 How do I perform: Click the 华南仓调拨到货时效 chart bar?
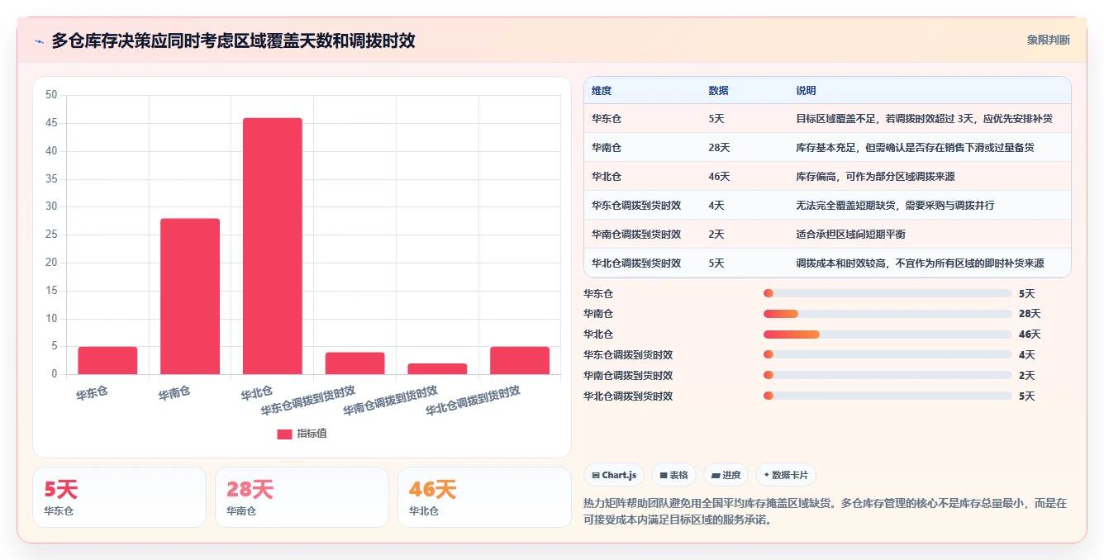tap(437, 369)
